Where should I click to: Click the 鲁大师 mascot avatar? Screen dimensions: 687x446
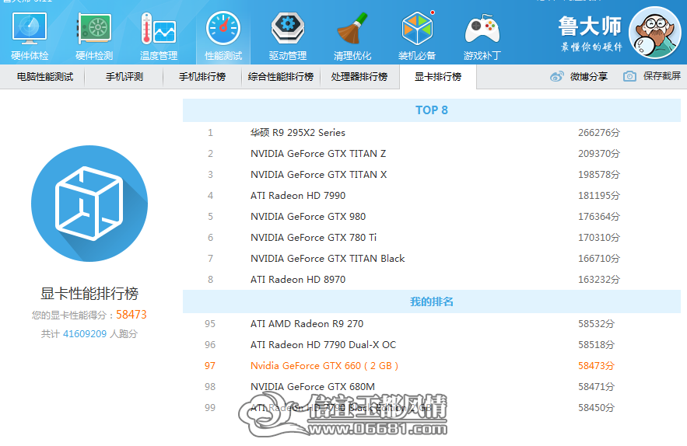pos(655,33)
